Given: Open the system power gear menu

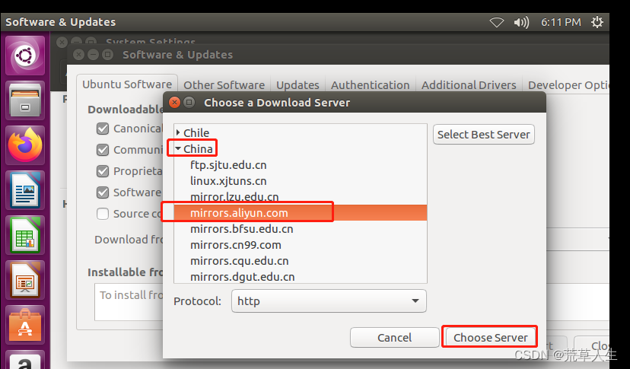Looking at the screenshot, I should (x=597, y=22).
